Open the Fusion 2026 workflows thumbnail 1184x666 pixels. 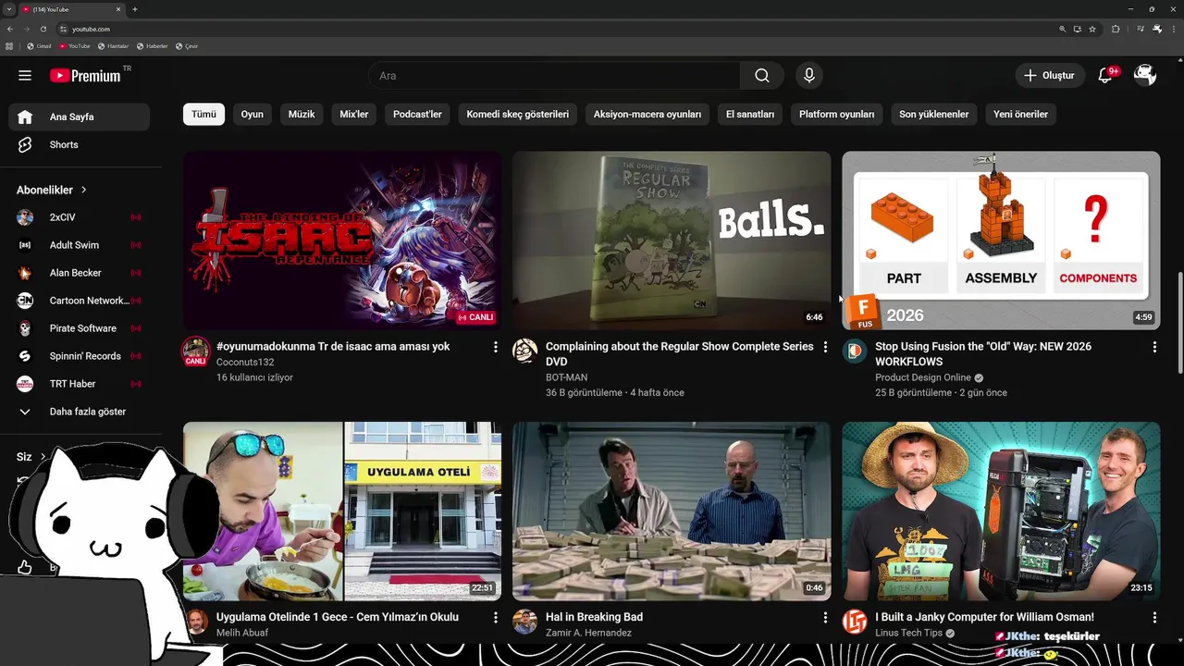pyautogui.click(x=1001, y=240)
